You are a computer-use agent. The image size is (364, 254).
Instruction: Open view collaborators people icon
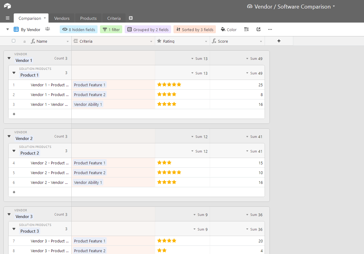point(48,29)
